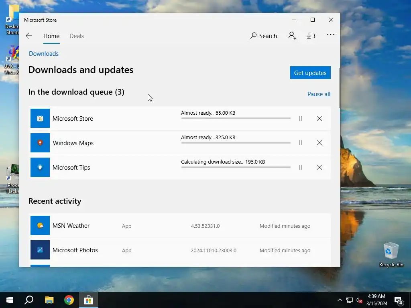Open the notification center icon

(x=399, y=300)
